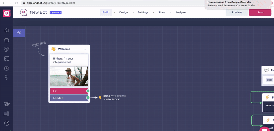Click the Welcome block title
The image size is (274, 131).
point(64,49)
